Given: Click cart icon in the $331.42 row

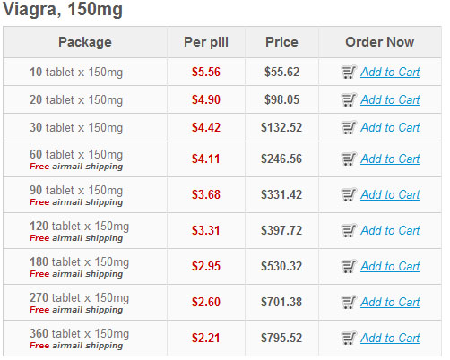Looking at the screenshot, I should [349, 194].
